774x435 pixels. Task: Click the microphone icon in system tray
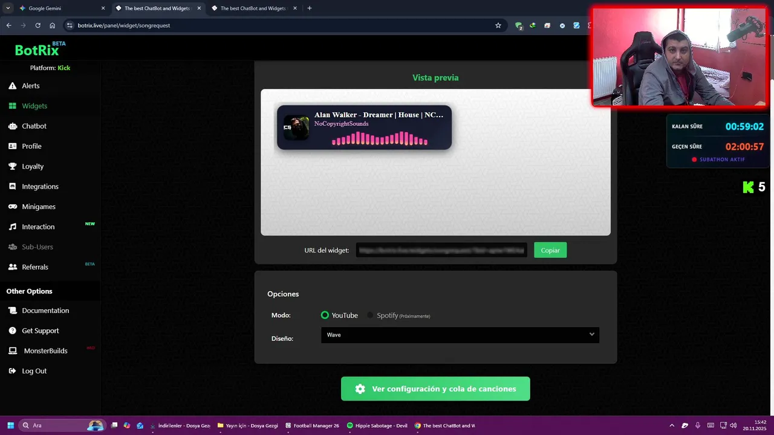pos(698,425)
